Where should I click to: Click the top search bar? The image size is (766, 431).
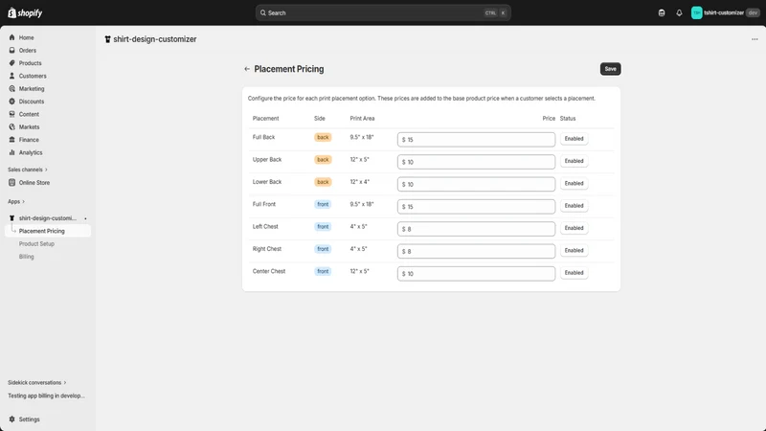(383, 12)
